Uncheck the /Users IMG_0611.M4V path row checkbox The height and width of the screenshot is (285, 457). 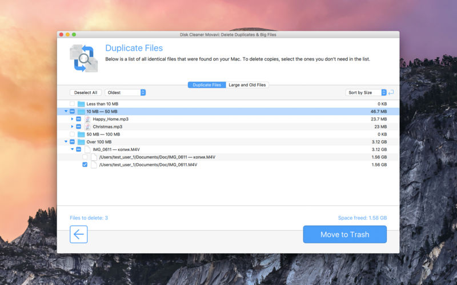click(85, 164)
